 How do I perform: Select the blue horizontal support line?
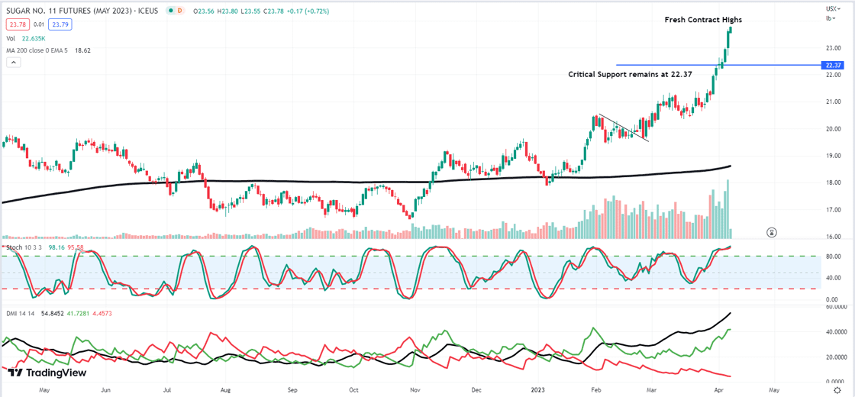(718, 66)
